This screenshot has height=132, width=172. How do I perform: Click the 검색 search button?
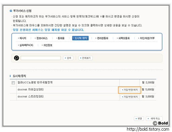pos(68,58)
